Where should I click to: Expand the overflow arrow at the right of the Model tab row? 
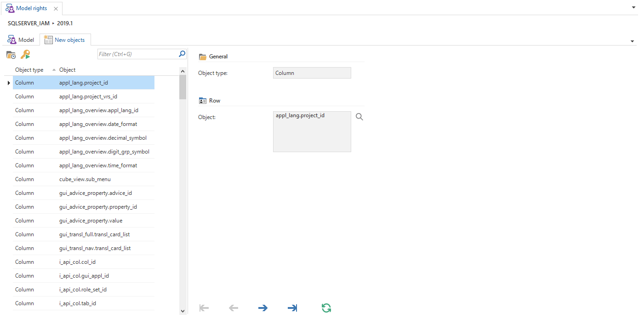pyautogui.click(x=633, y=41)
